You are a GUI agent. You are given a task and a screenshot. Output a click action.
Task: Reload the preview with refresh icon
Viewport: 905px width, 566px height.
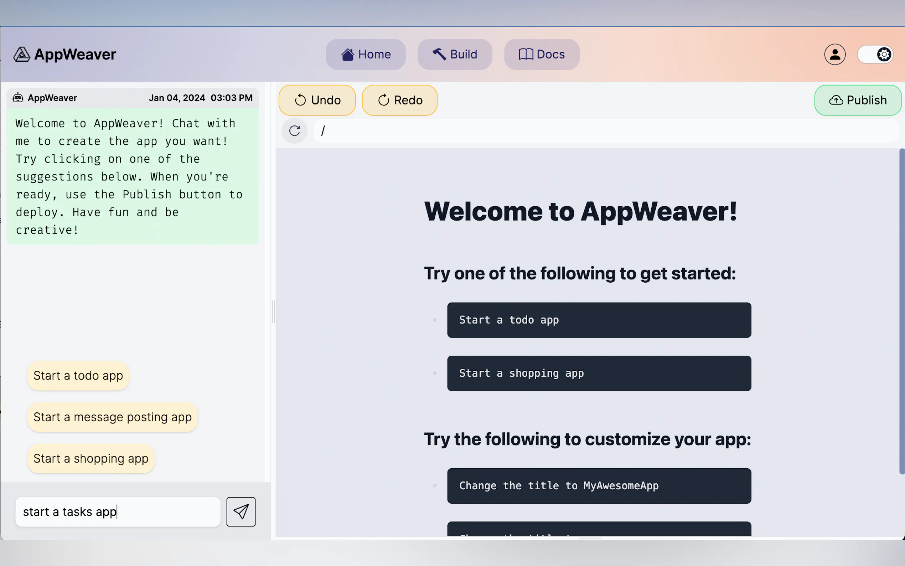(x=294, y=131)
